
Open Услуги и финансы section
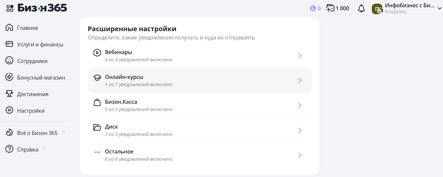point(40,44)
